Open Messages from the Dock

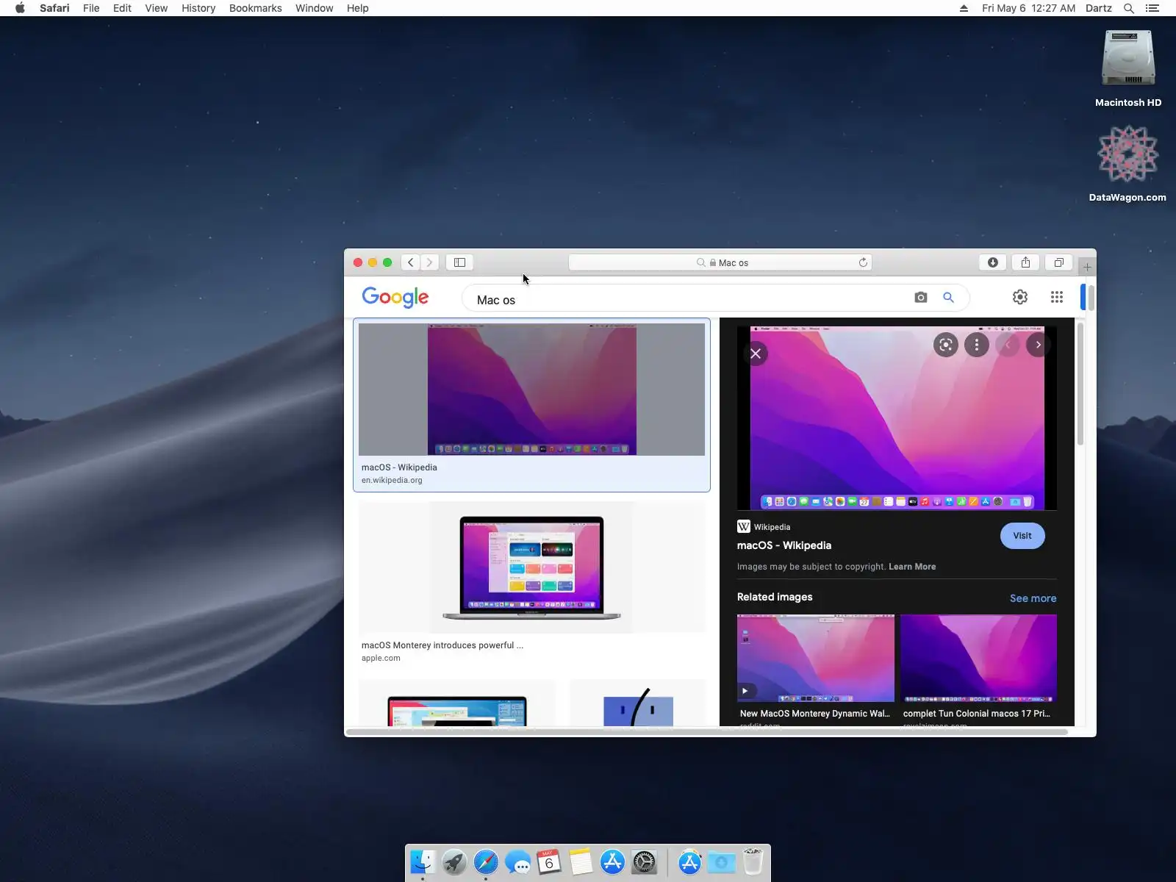click(517, 862)
